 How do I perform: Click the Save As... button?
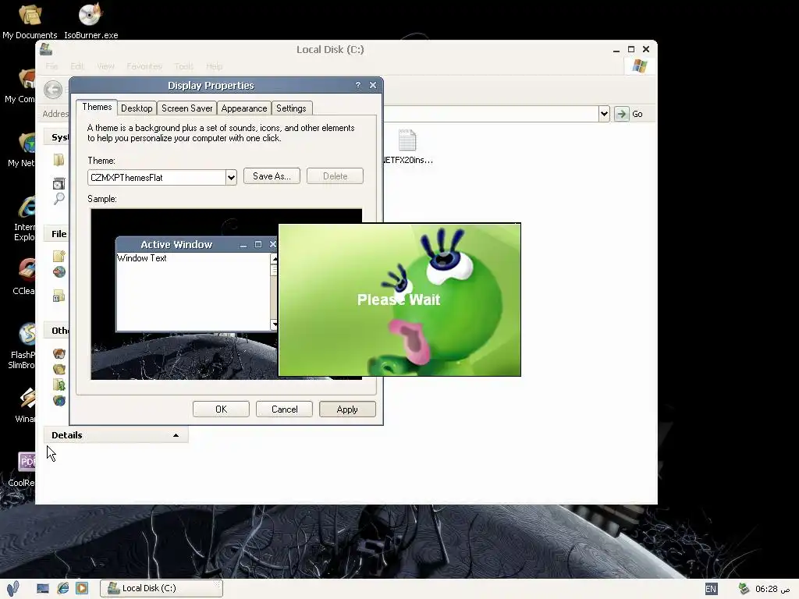coord(272,175)
